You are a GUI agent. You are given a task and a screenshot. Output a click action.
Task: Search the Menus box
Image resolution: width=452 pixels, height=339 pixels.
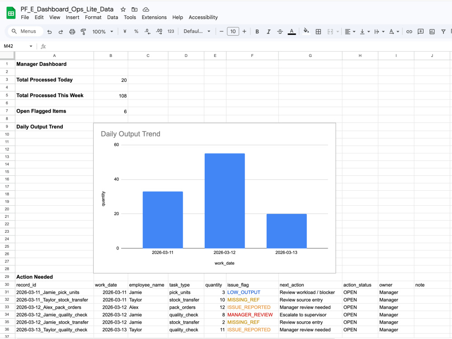point(24,31)
